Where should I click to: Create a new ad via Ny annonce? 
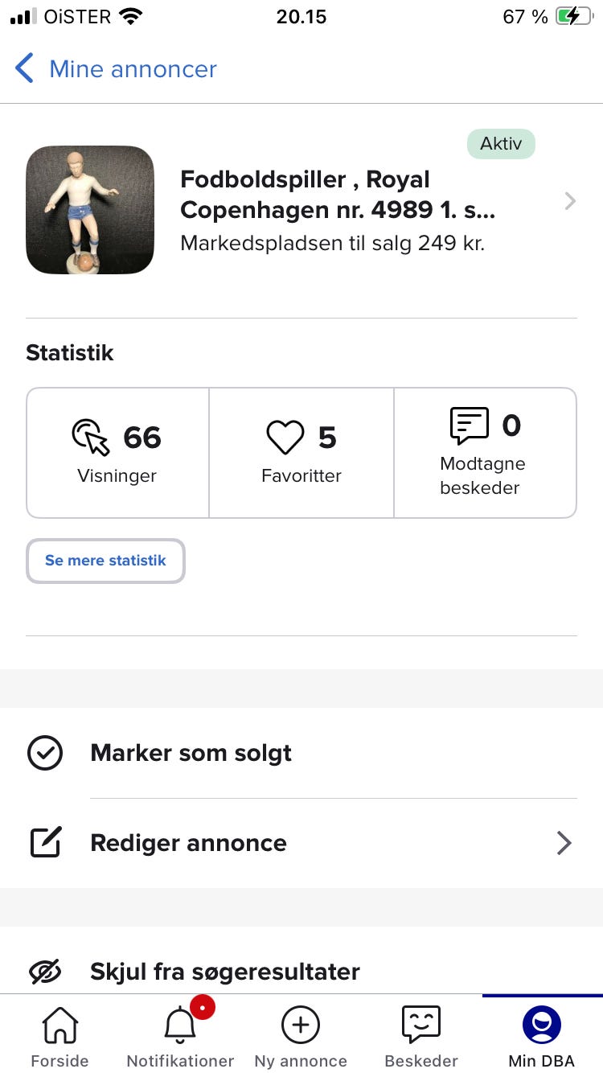click(301, 1038)
